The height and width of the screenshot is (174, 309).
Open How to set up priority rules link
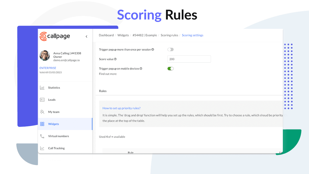(x=121, y=108)
